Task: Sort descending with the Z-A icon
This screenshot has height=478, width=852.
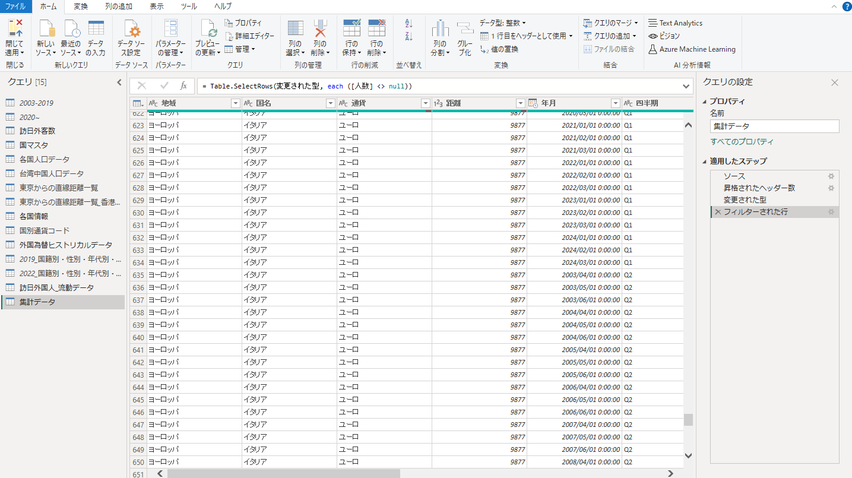Action: pyautogui.click(x=408, y=37)
